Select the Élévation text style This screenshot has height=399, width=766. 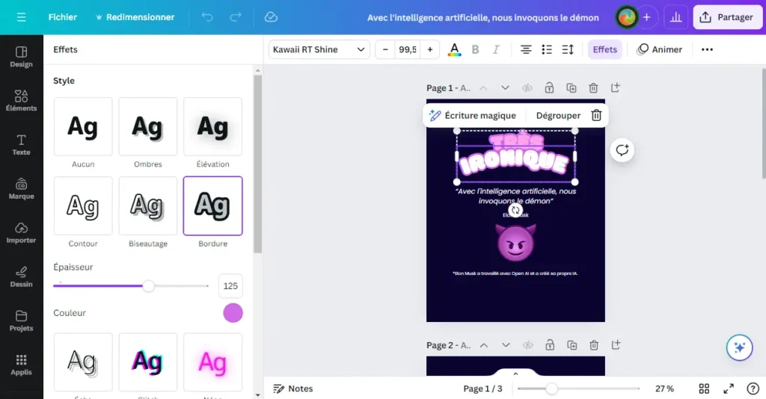pos(213,127)
